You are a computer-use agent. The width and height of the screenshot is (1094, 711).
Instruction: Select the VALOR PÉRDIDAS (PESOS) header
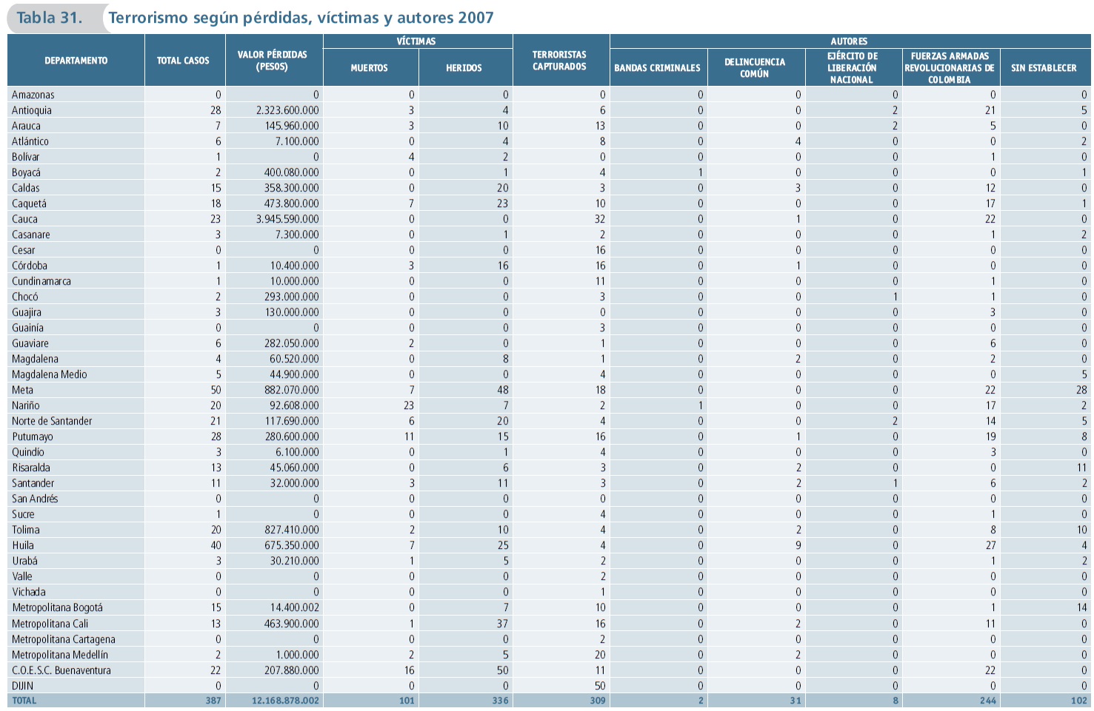coord(273,61)
